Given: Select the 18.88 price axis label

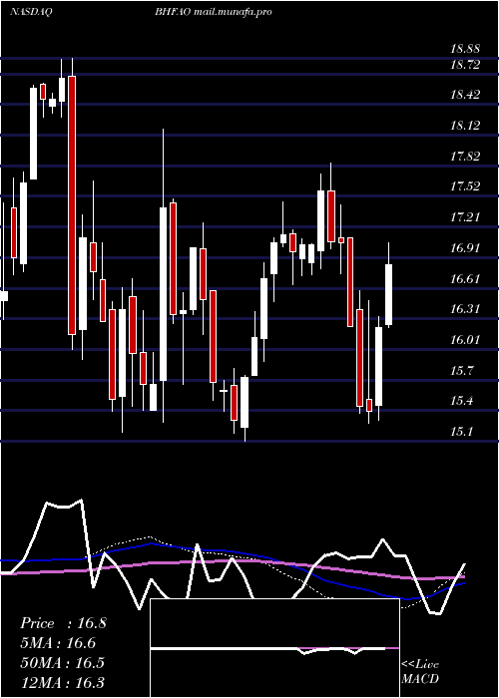Looking at the screenshot, I should (x=466, y=50).
